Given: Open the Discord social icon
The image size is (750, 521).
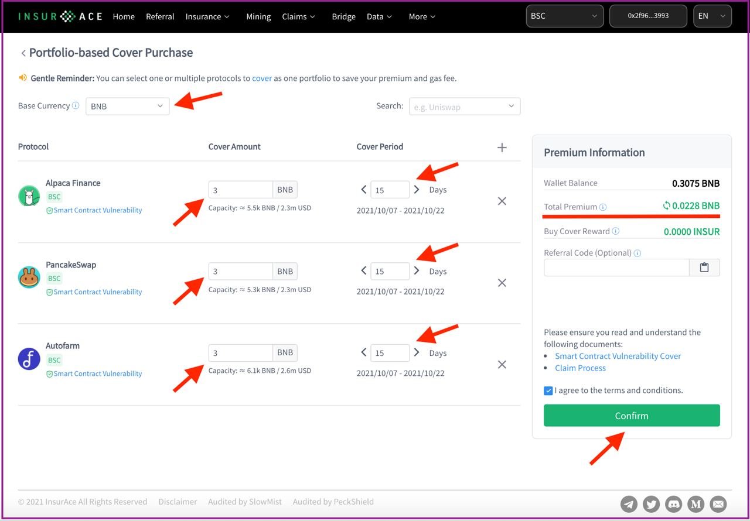Looking at the screenshot, I should click(674, 503).
